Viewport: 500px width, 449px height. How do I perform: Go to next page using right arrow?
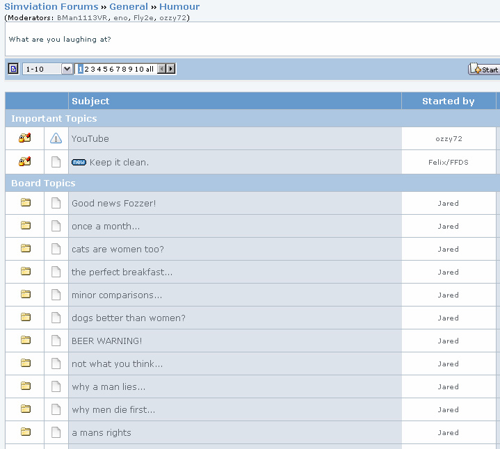pyautogui.click(x=171, y=69)
